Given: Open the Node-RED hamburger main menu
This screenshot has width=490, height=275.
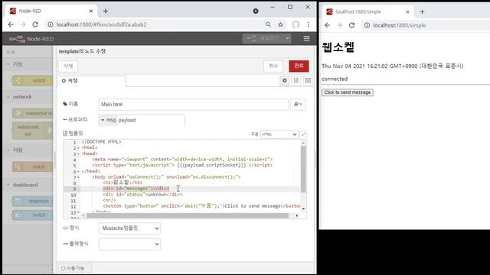Looking at the screenshot, I should click(x=306, y=39).
